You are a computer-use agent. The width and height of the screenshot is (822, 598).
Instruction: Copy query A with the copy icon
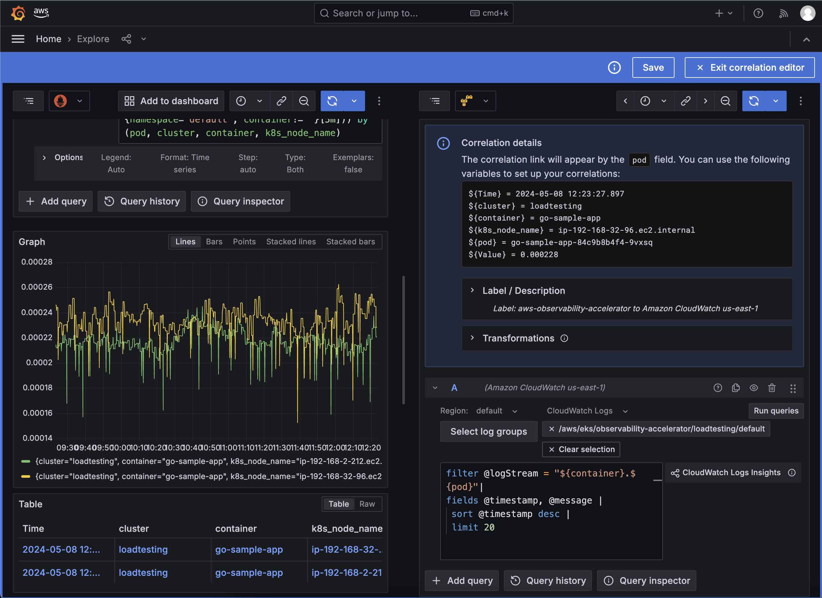coord(736,388)
